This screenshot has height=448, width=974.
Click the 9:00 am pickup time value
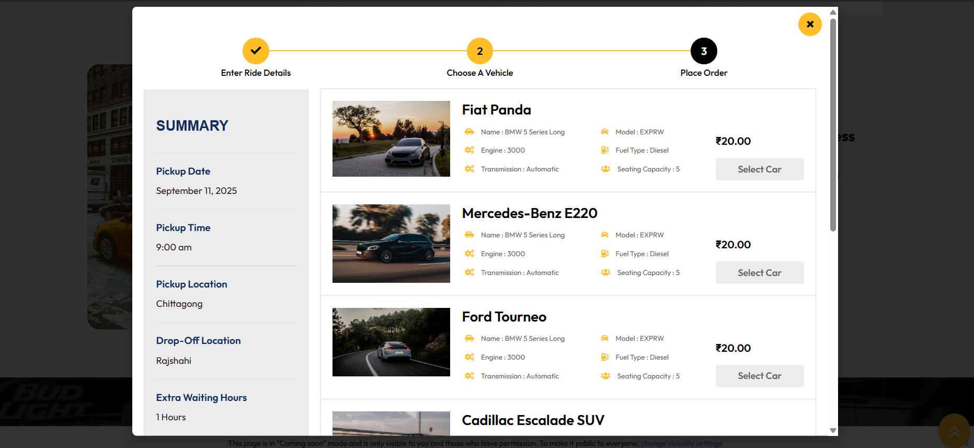tap(174, 247)
